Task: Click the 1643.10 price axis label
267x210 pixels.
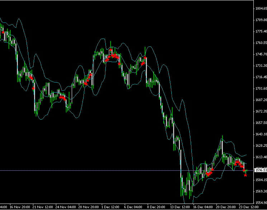Action: [x=261, y=134]
